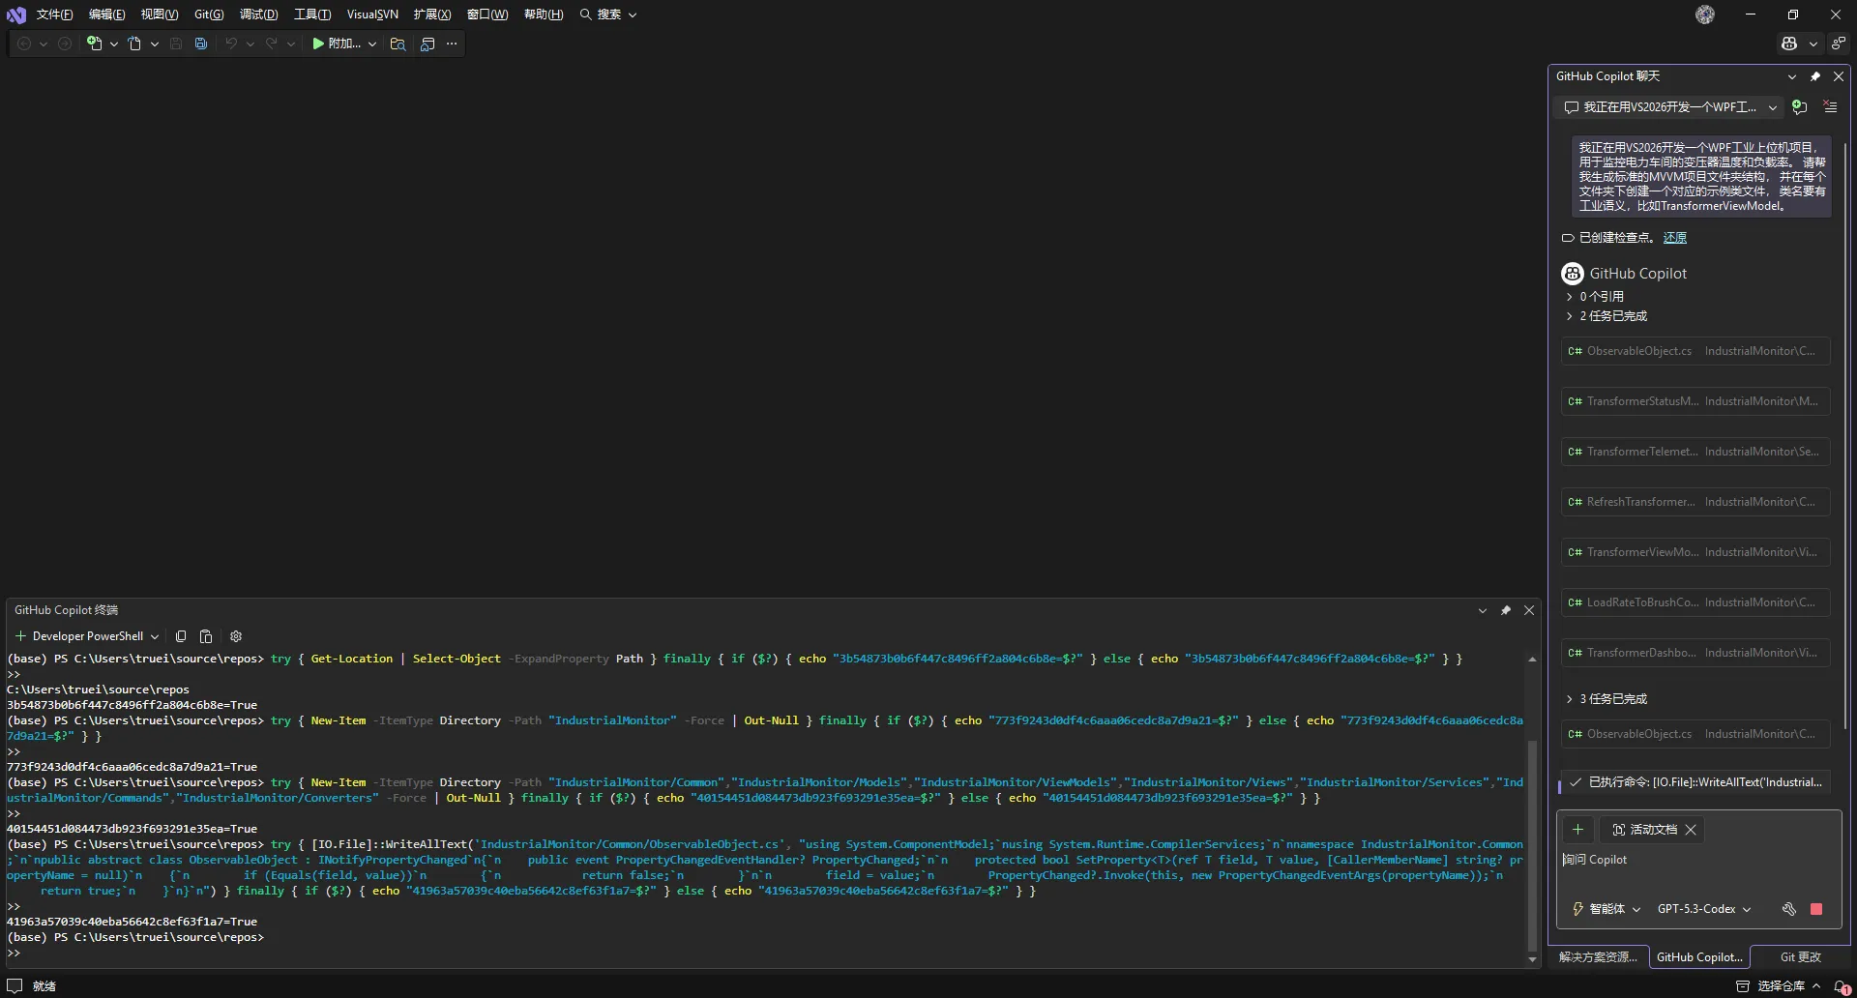Open the 文件(F) menu
Image resolution: width=1857 pixels, height=998 pixels.
(x=54, y=15)
